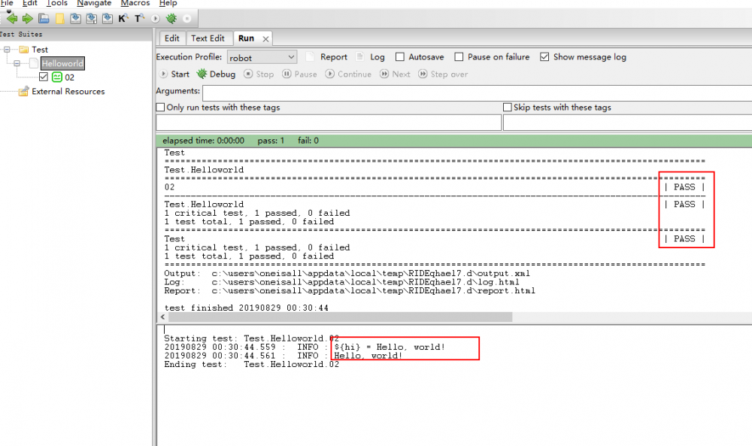Click the External Resources folder icon
This screenshot has width=752, height=446.
click(23, 91)
